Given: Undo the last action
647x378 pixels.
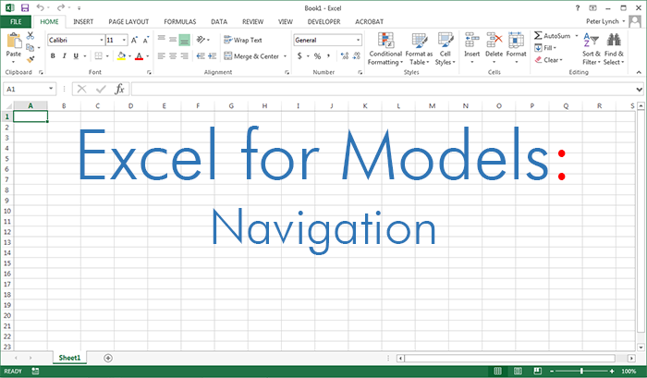Looking at the screenshot, I should pos(40,7).
